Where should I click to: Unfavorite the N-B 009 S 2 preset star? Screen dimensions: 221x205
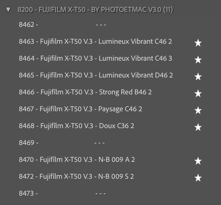tap(198, 178)
